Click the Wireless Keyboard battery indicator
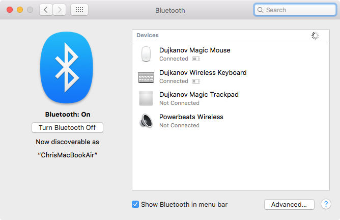Screen dimensions: 340x220 tap(196, 81)
